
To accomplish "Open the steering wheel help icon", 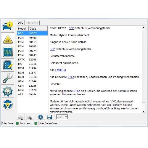I will tap(8, 104).
